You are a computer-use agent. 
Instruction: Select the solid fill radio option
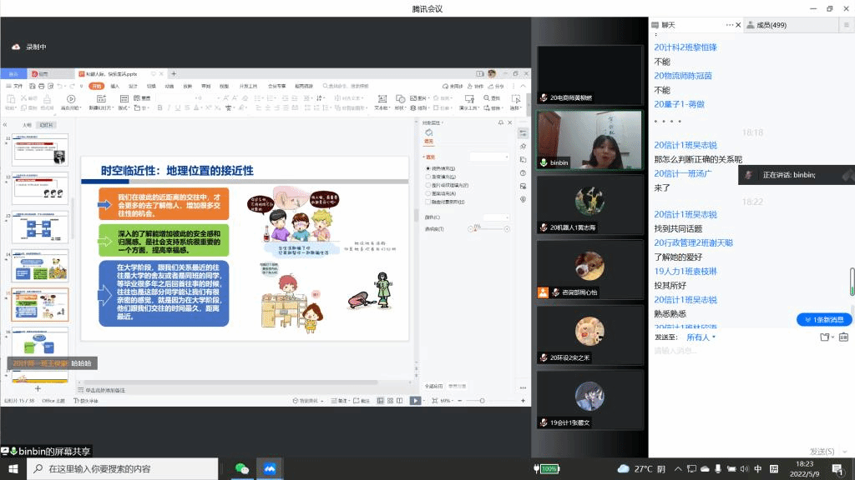pos(428,168)
